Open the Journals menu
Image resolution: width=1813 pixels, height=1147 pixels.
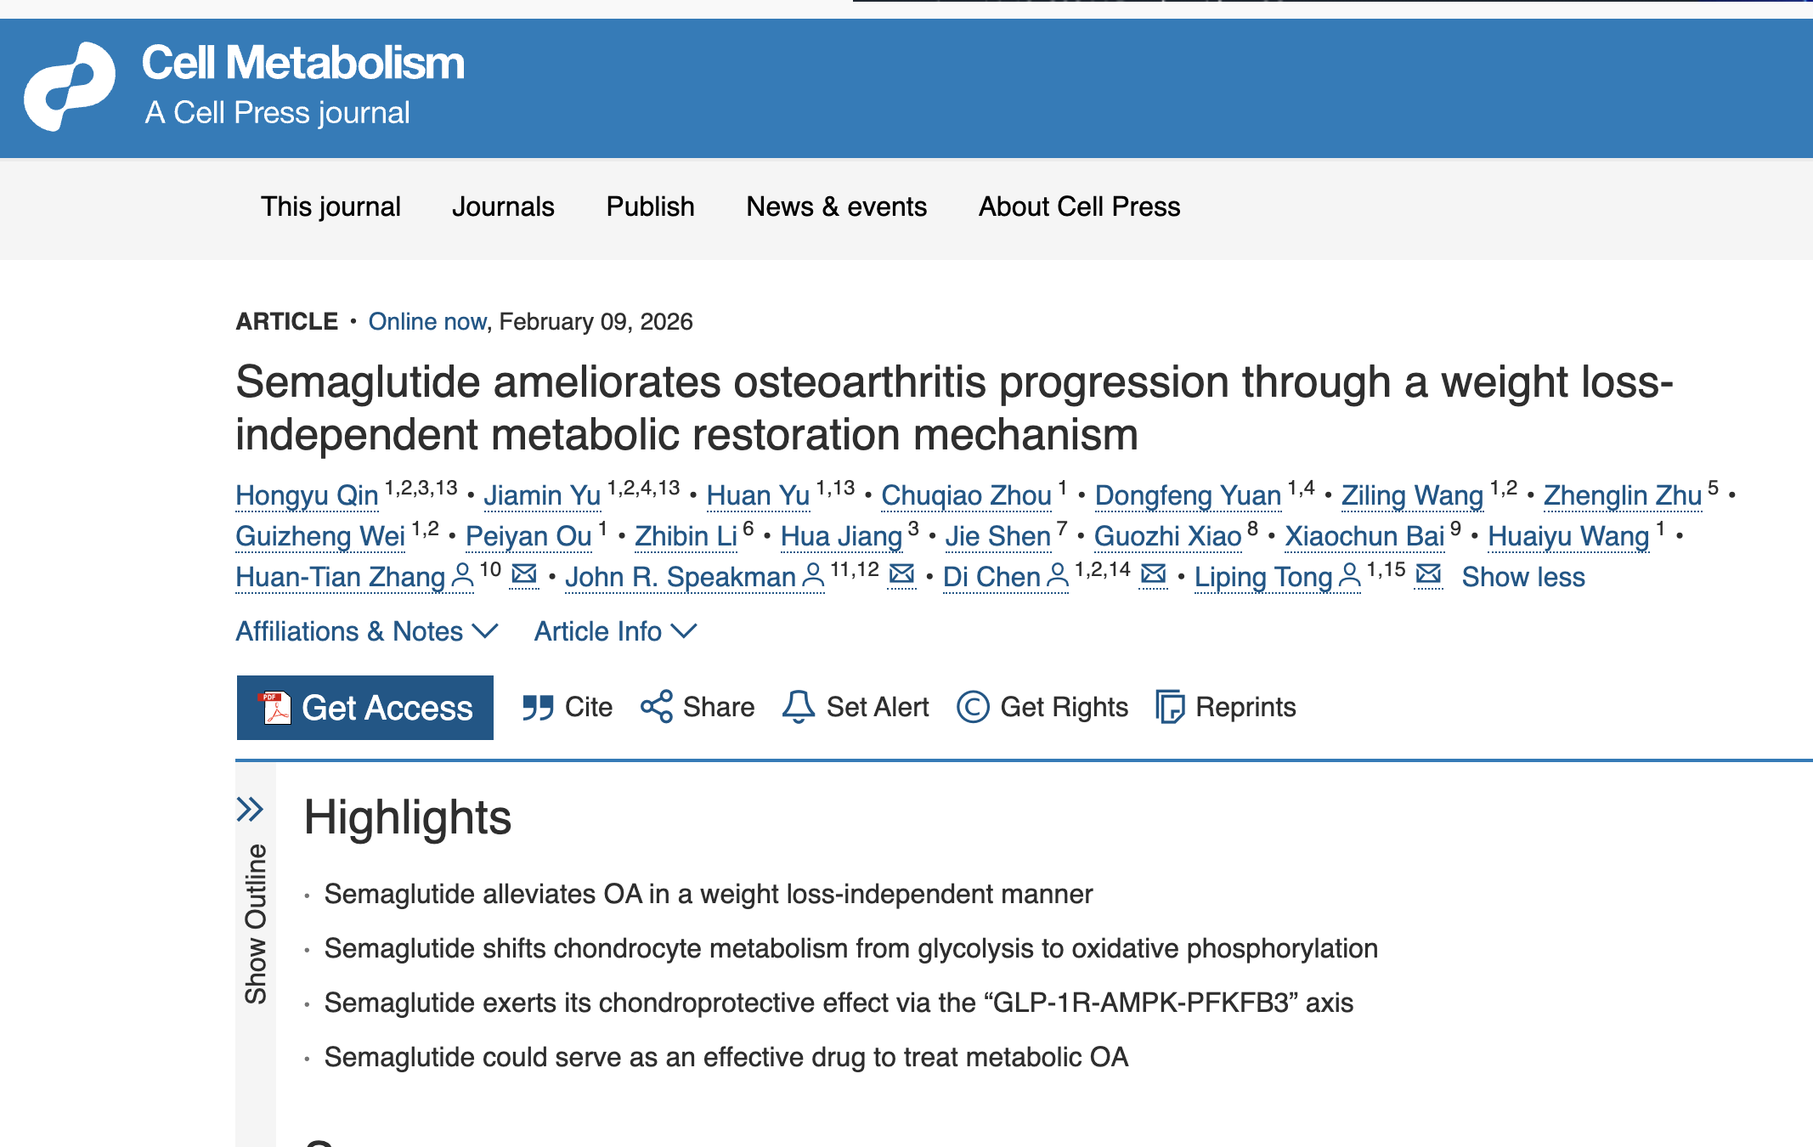[504, 206]
